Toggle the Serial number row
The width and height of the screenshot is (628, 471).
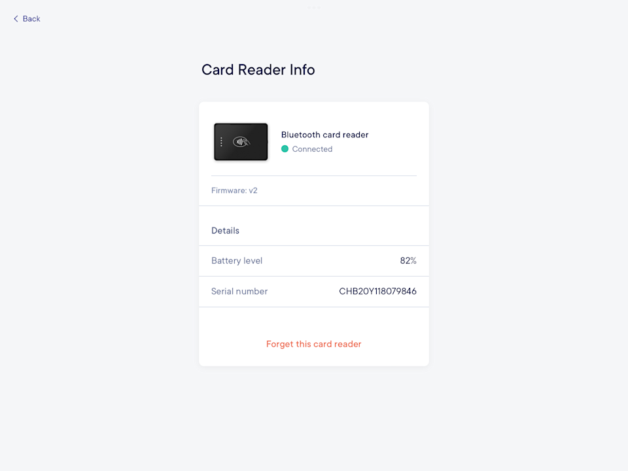(x=313, y=291)
